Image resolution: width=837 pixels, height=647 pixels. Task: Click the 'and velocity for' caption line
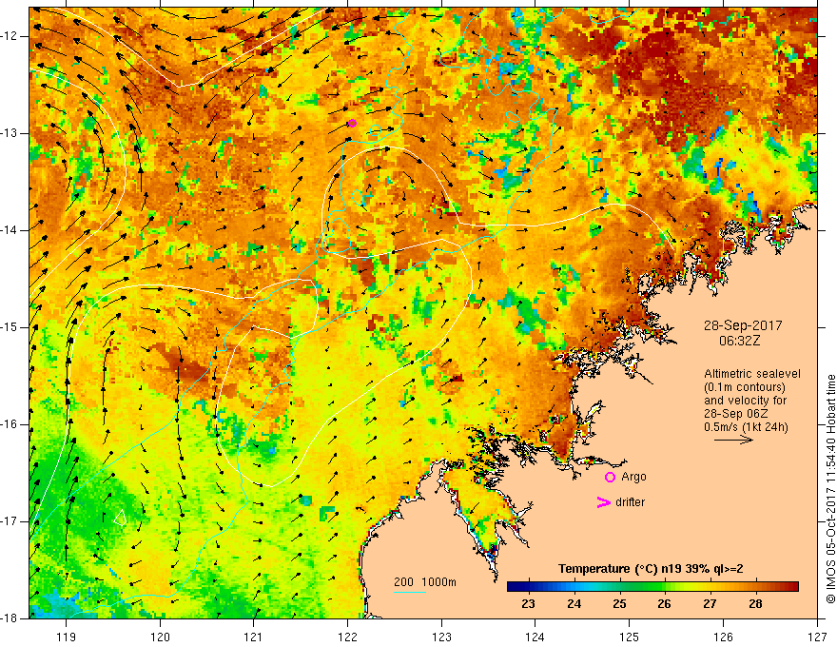(745, 401)
